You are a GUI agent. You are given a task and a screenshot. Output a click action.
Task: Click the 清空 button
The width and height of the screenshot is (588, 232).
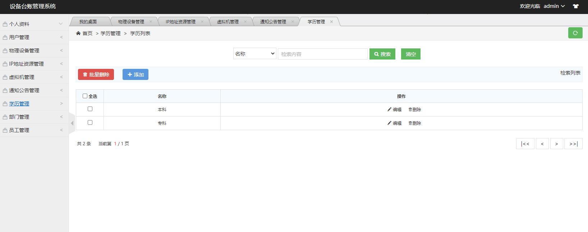[411, 54]
